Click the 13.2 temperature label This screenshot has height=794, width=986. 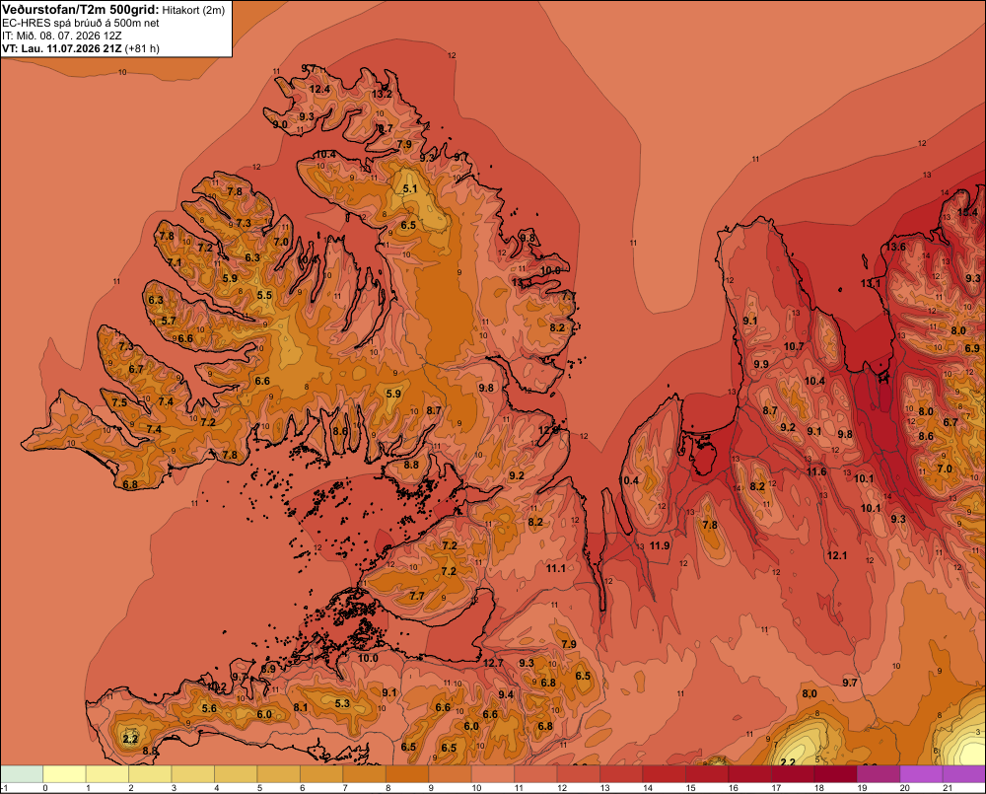(x=382, y=94)
